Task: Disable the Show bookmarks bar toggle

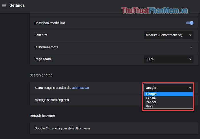Action: pyautogui.click(x=190, y=23)
